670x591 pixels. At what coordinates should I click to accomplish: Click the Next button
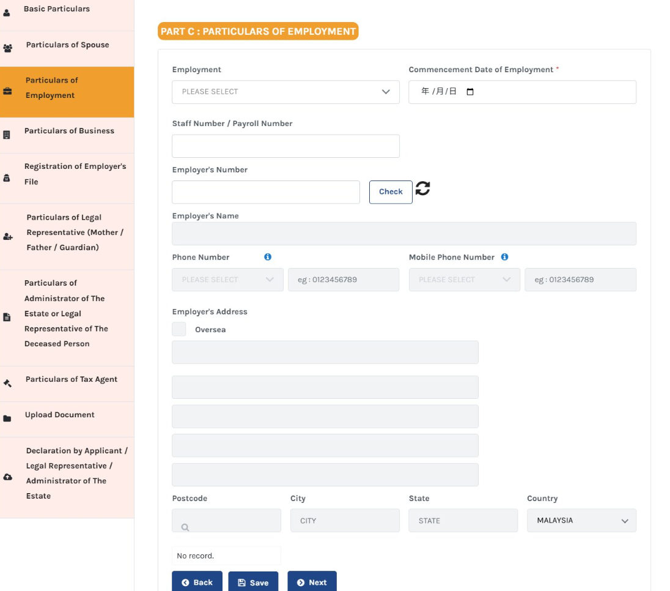tap(312, 582)
